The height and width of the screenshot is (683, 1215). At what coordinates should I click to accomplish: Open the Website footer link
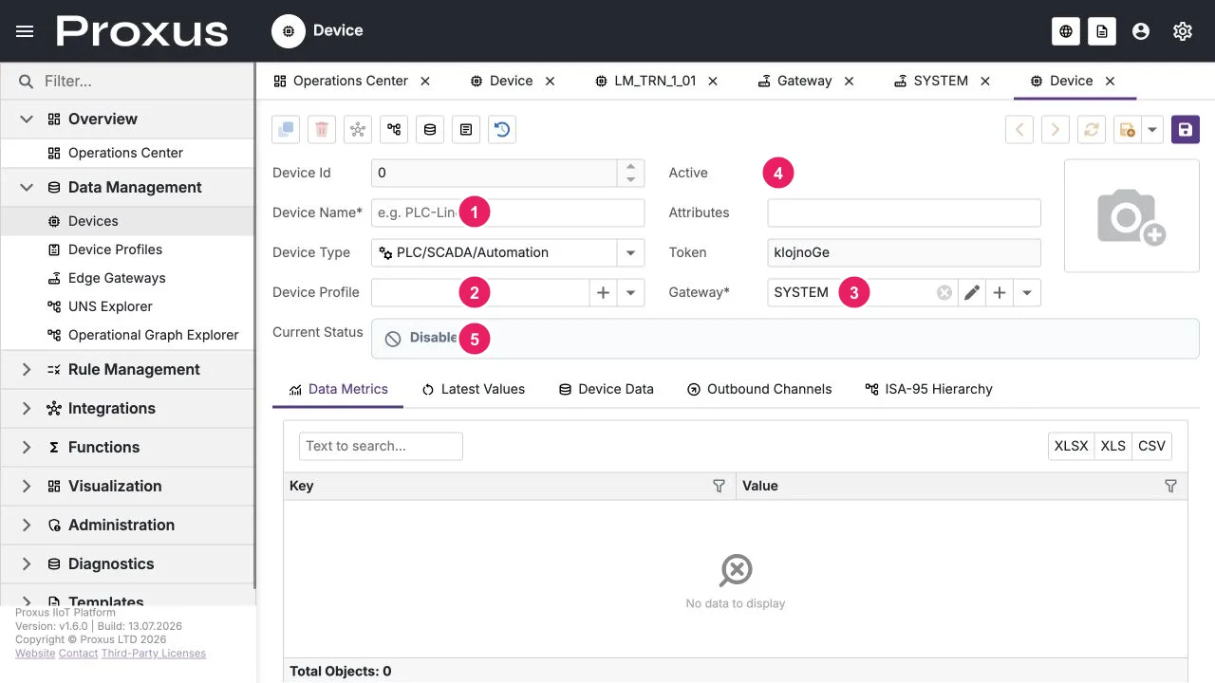click(35, 654)
